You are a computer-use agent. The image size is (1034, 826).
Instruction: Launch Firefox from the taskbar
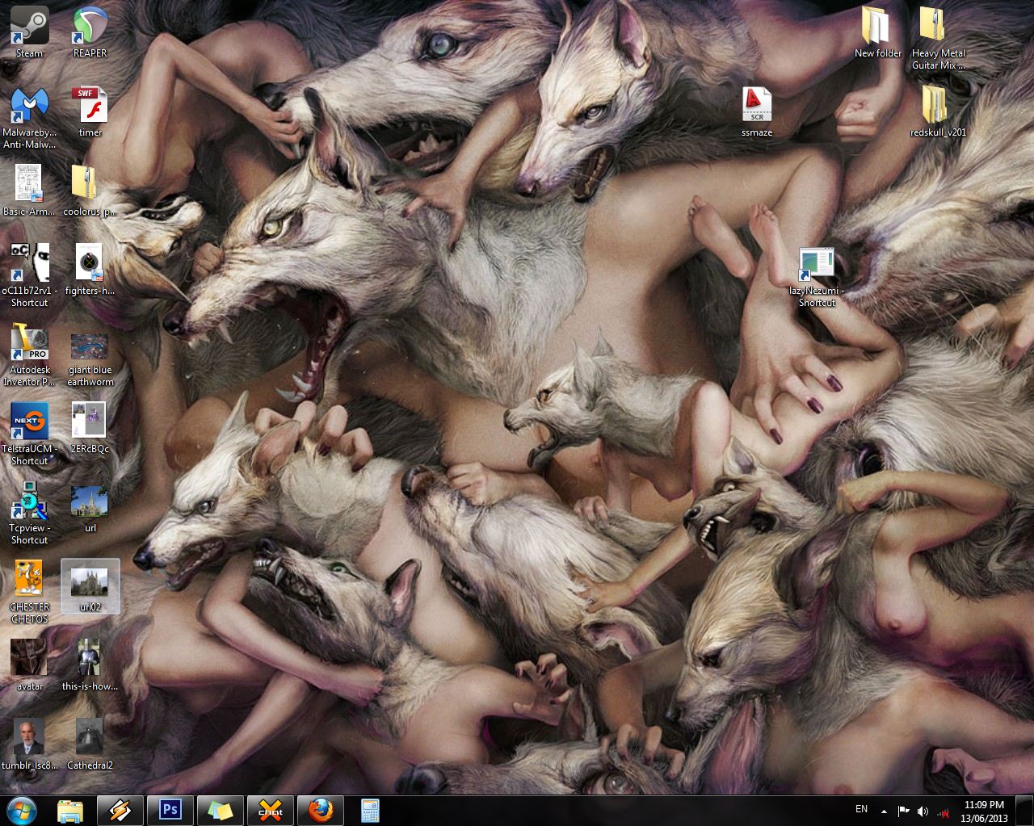[x=321, y=810]
